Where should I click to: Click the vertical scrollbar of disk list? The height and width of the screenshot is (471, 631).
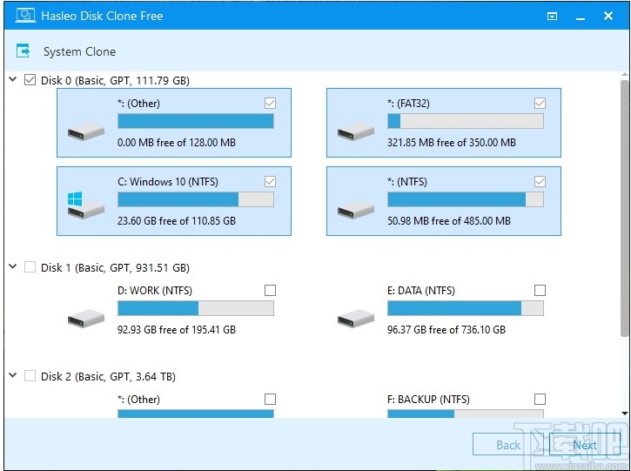[x=624, y=209]
